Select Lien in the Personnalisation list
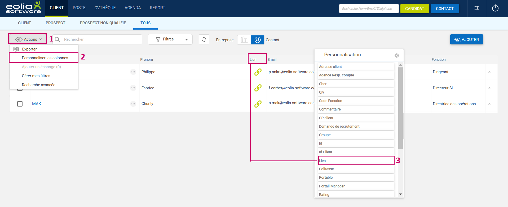Image resolution: width=508 pixels, height=207 pixels. point(356,161)
